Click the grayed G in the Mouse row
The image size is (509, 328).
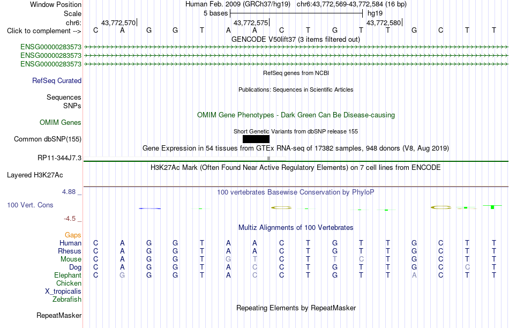(x=228, y=259)
